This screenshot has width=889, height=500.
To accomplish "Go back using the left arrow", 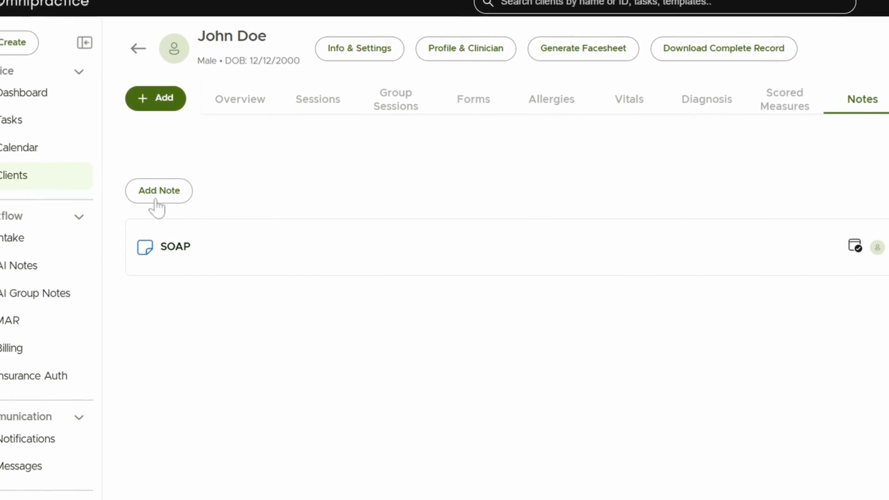I will [x=138, y=49].
